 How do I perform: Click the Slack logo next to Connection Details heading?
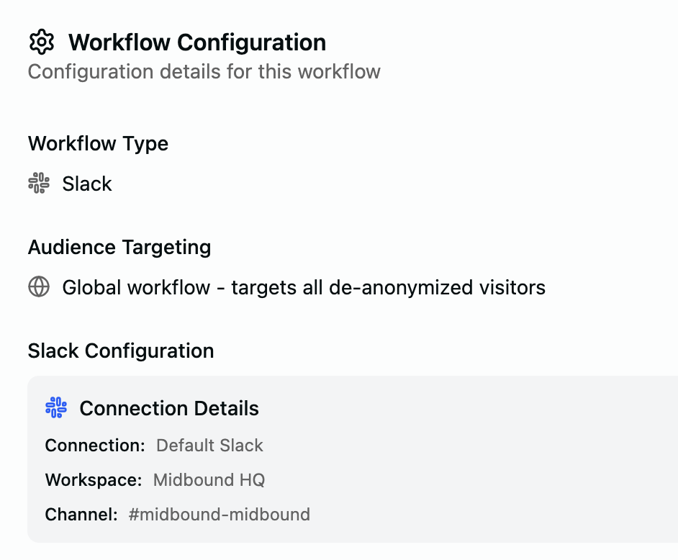(x=56, y=407)
